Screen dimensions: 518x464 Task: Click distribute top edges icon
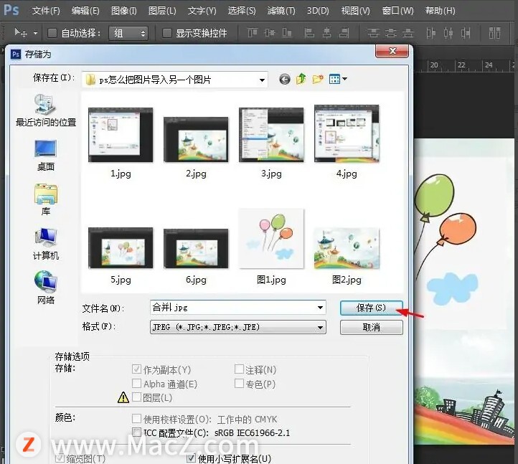(x=373, y=33)
